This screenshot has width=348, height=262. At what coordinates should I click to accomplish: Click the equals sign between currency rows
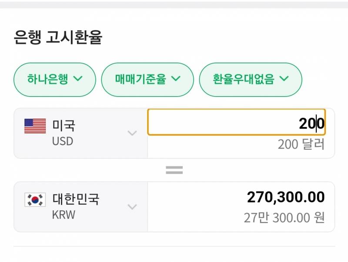pos(174,170)
